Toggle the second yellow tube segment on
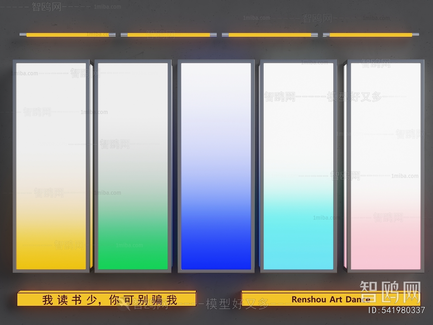Screen dimensions: 433x325 (x=168, y=34)
